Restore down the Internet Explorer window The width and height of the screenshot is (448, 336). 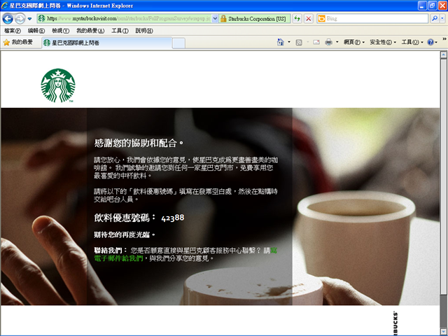tap(433, 6)
